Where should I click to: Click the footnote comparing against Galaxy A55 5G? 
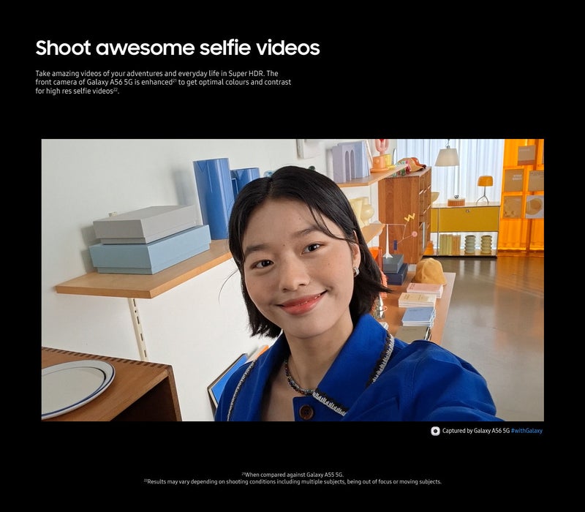tap(292, 473)
